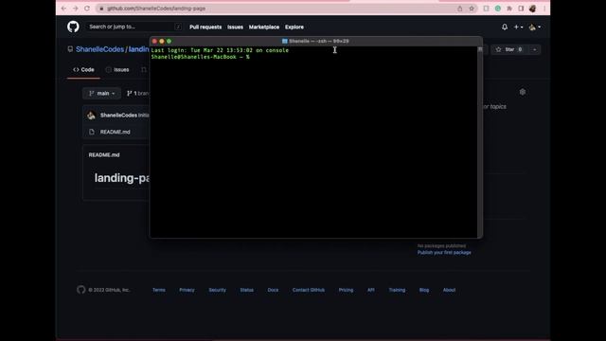Screen dimensions: 606x341
Task: Open the main branch dropdown
Action: (x=101, y=93)
